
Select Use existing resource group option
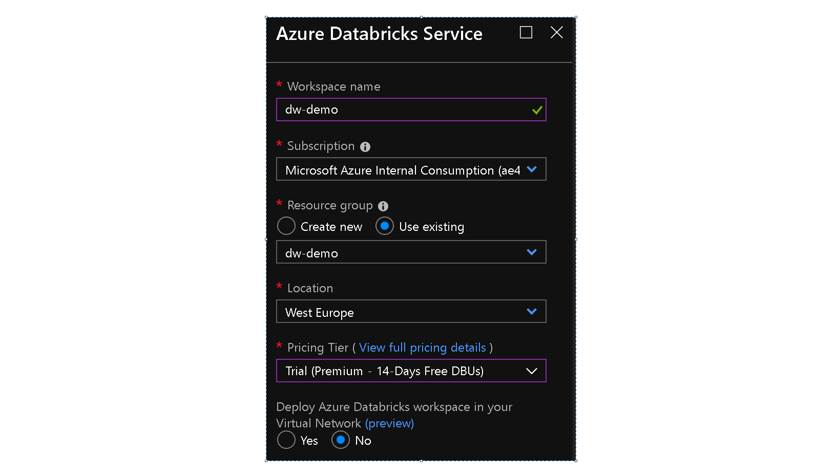pos(385,226)
